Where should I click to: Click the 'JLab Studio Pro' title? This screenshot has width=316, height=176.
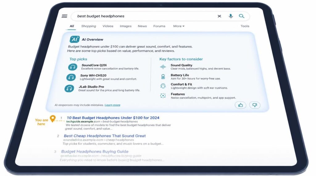coord(91,86)
